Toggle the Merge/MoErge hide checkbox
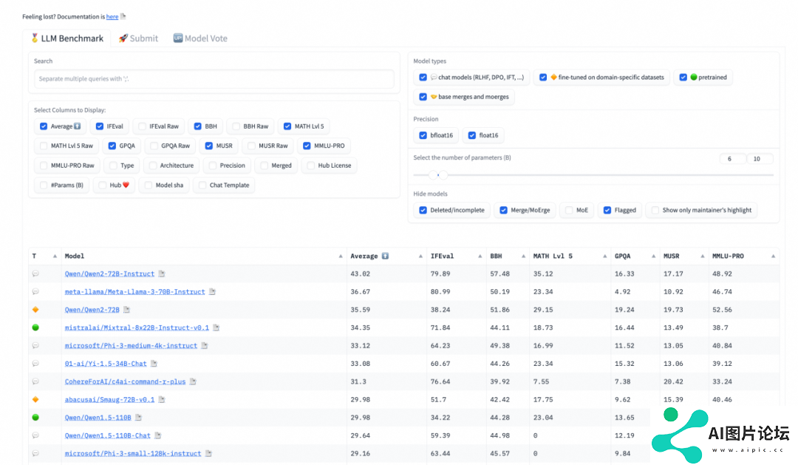This screenshot has width=798, height=465. pyautogui.click(x=503, y=211)
